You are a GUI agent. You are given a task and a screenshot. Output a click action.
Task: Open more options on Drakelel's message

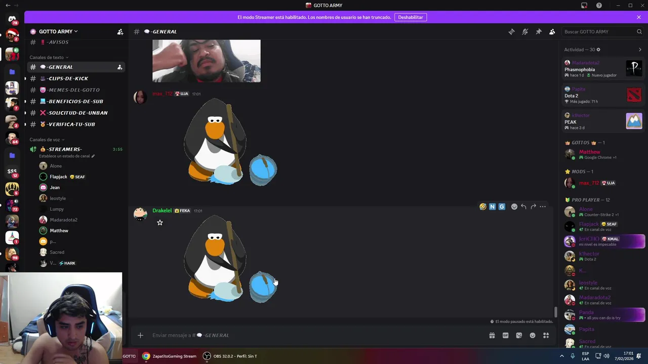pos(543,206)
